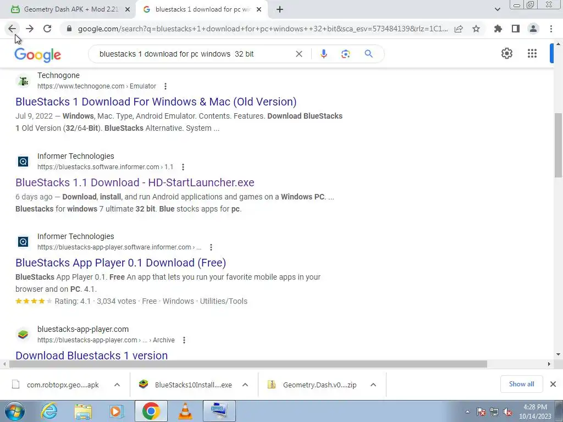Viewport: 563px width, 422px height.
Task: Open more options for the Technogone result
Action: [165, 86]
